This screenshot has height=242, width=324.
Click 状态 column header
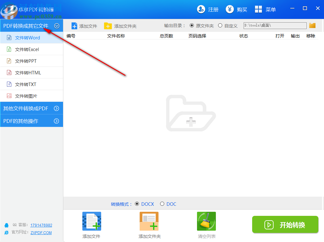(x=244, y=36)
